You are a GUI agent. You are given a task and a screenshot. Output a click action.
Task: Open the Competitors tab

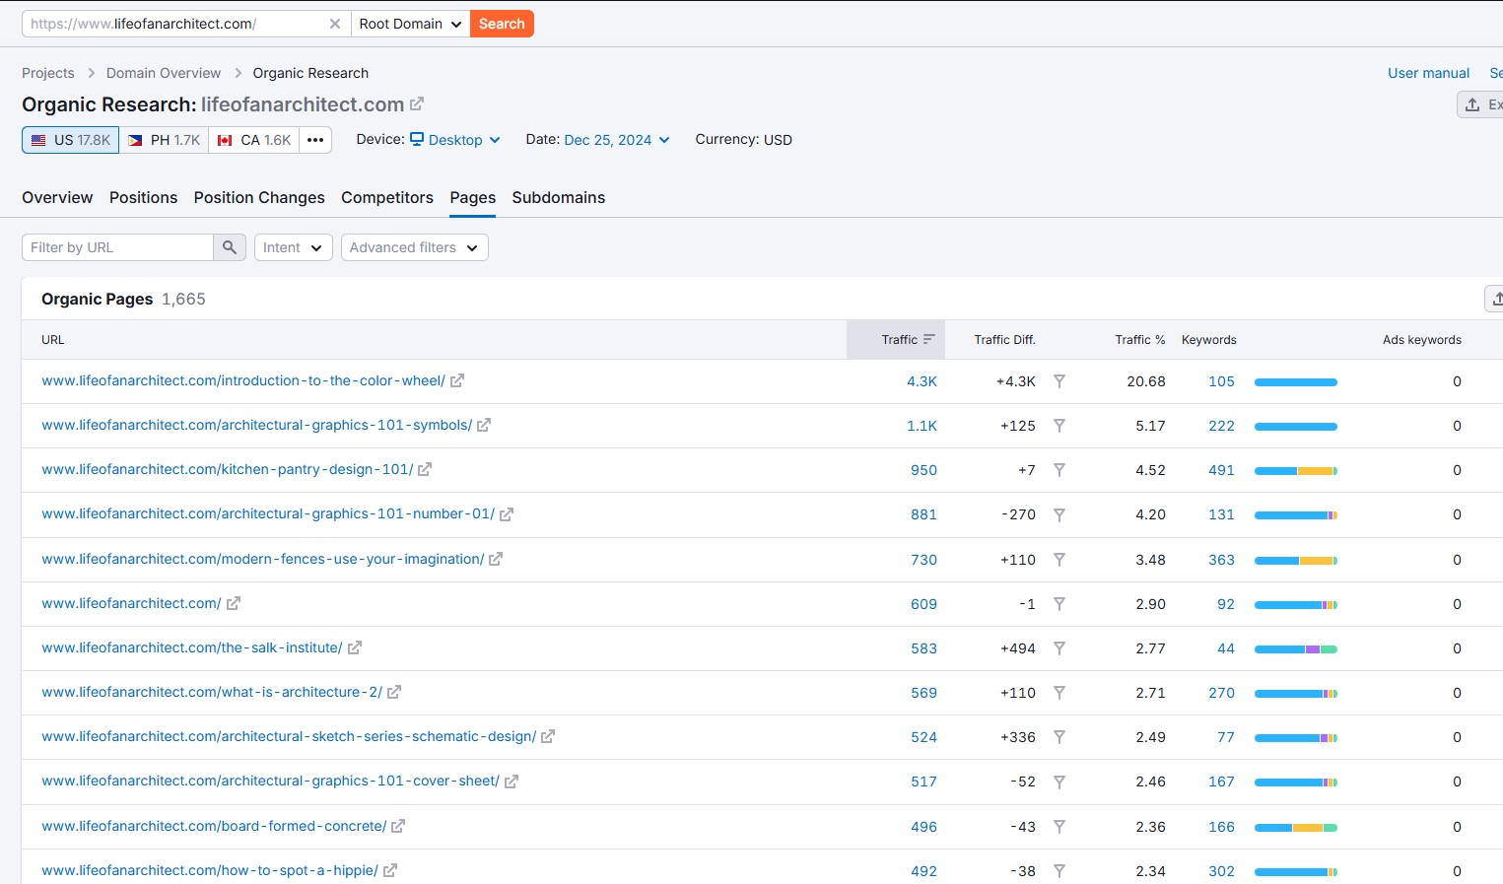click(x=387, y=197)
